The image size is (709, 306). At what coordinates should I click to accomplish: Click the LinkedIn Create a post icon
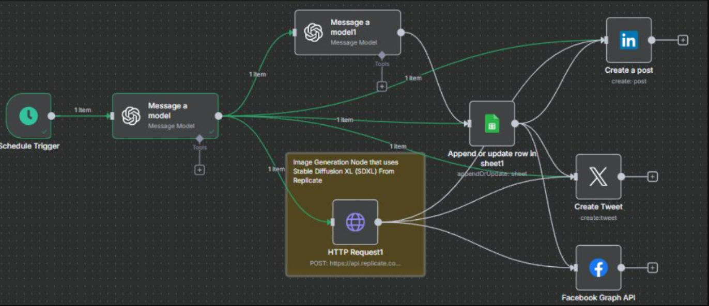click(x=628, y=40)
